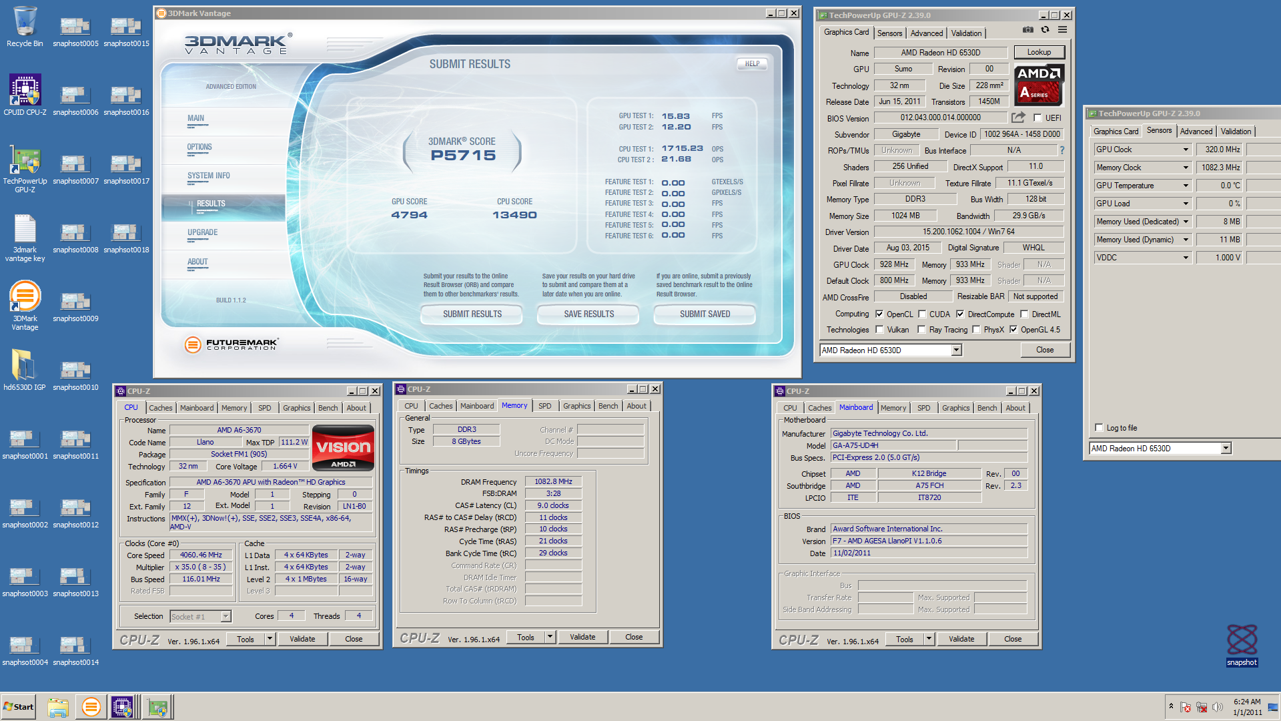1281x721 pixels.
Task: Expand Memory Used (Dedicated) sensor dropdown
Action: tap(1186, 222)
